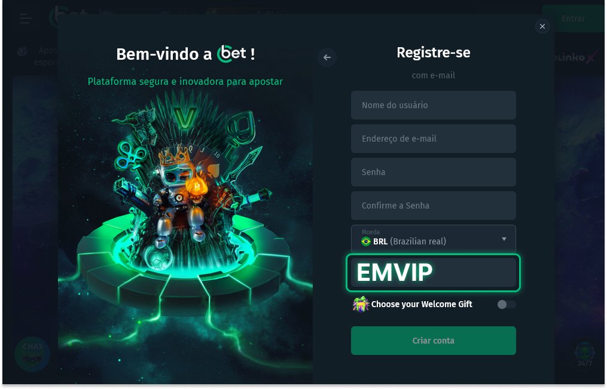Screen dimensions: 607x389
Task: Focus the Nome do usuário field
Action: pos(433,105)
